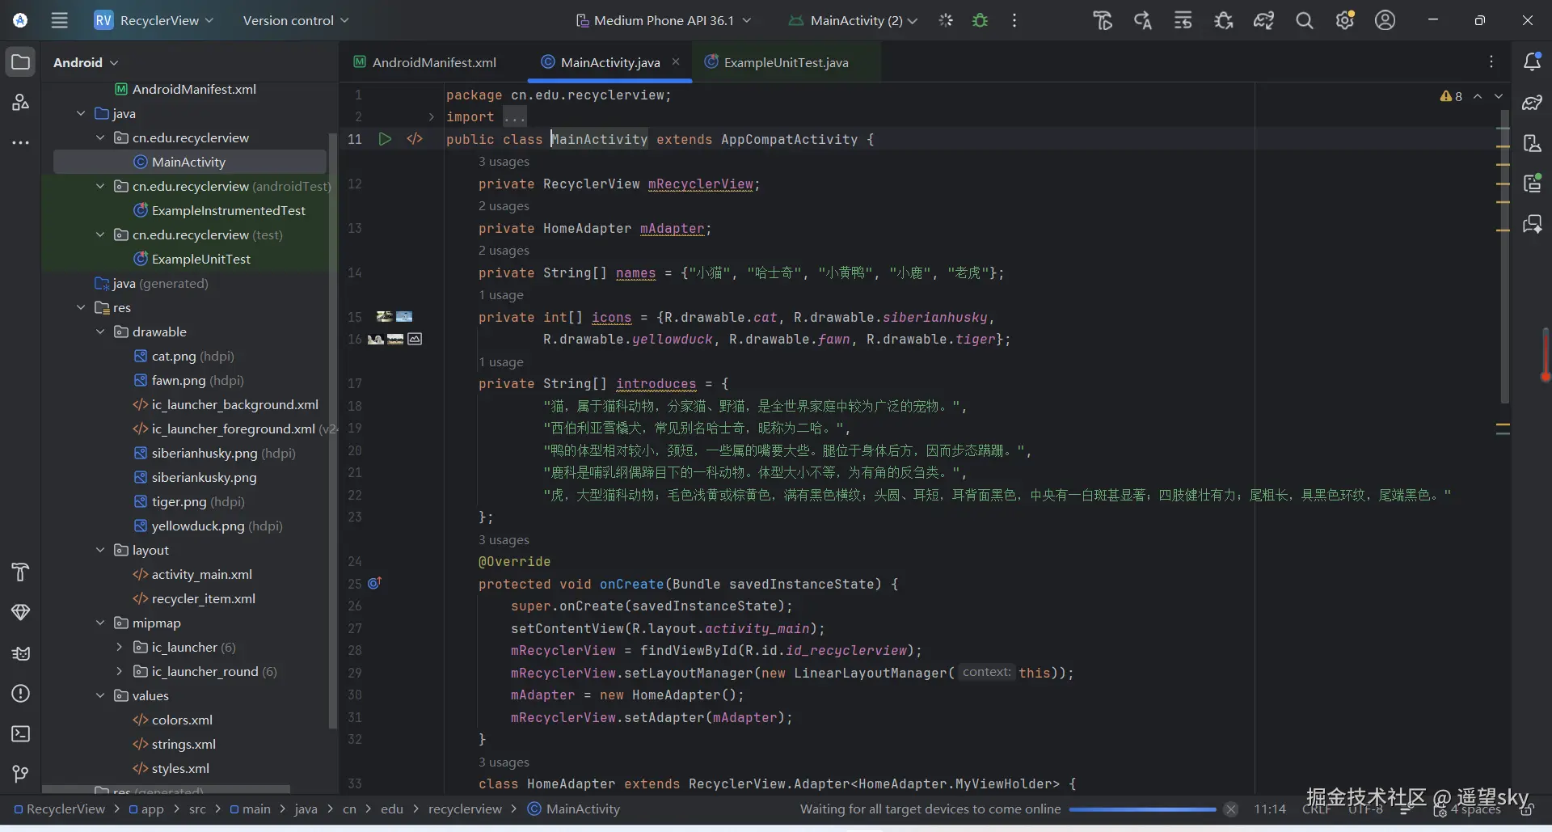
Task: Open the Android project view dropdown
Action: pyautogui.click(x=86, y=62)
